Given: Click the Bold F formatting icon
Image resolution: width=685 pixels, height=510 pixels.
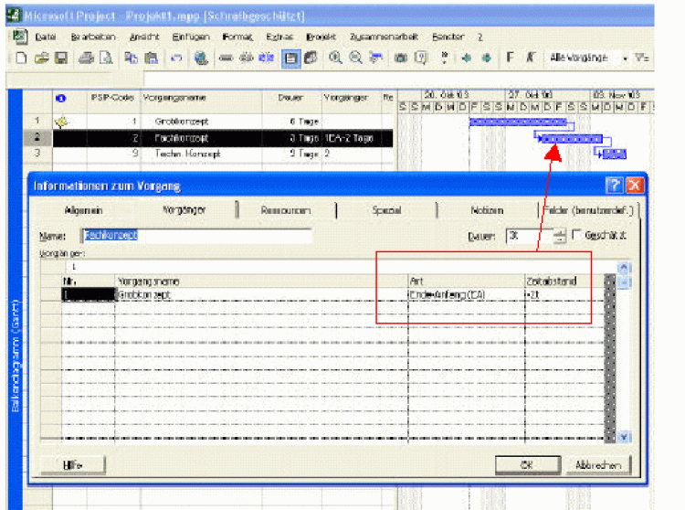Looking at the screenshot, I should (x=511, y=58).
